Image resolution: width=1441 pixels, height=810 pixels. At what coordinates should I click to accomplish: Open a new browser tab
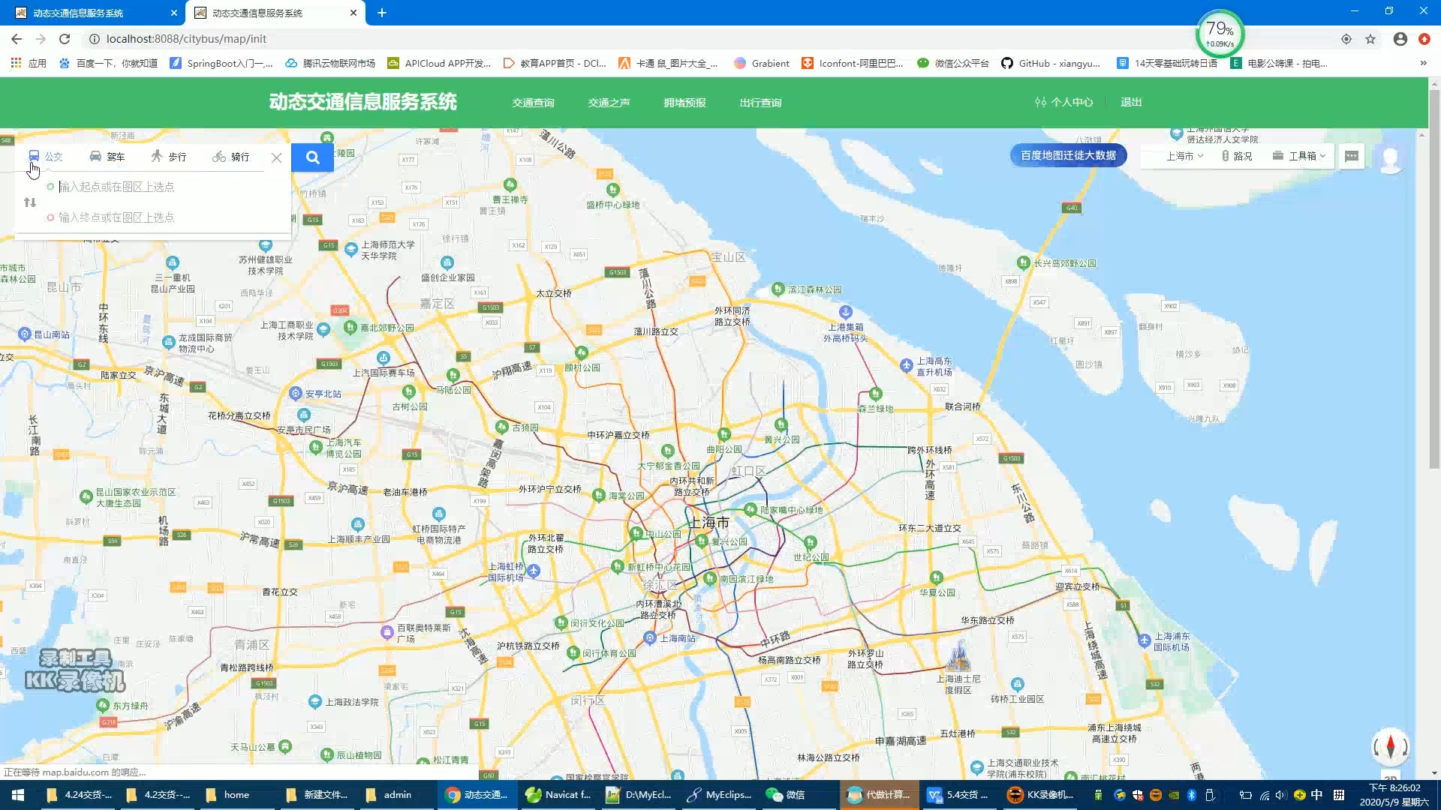point(381,13)
